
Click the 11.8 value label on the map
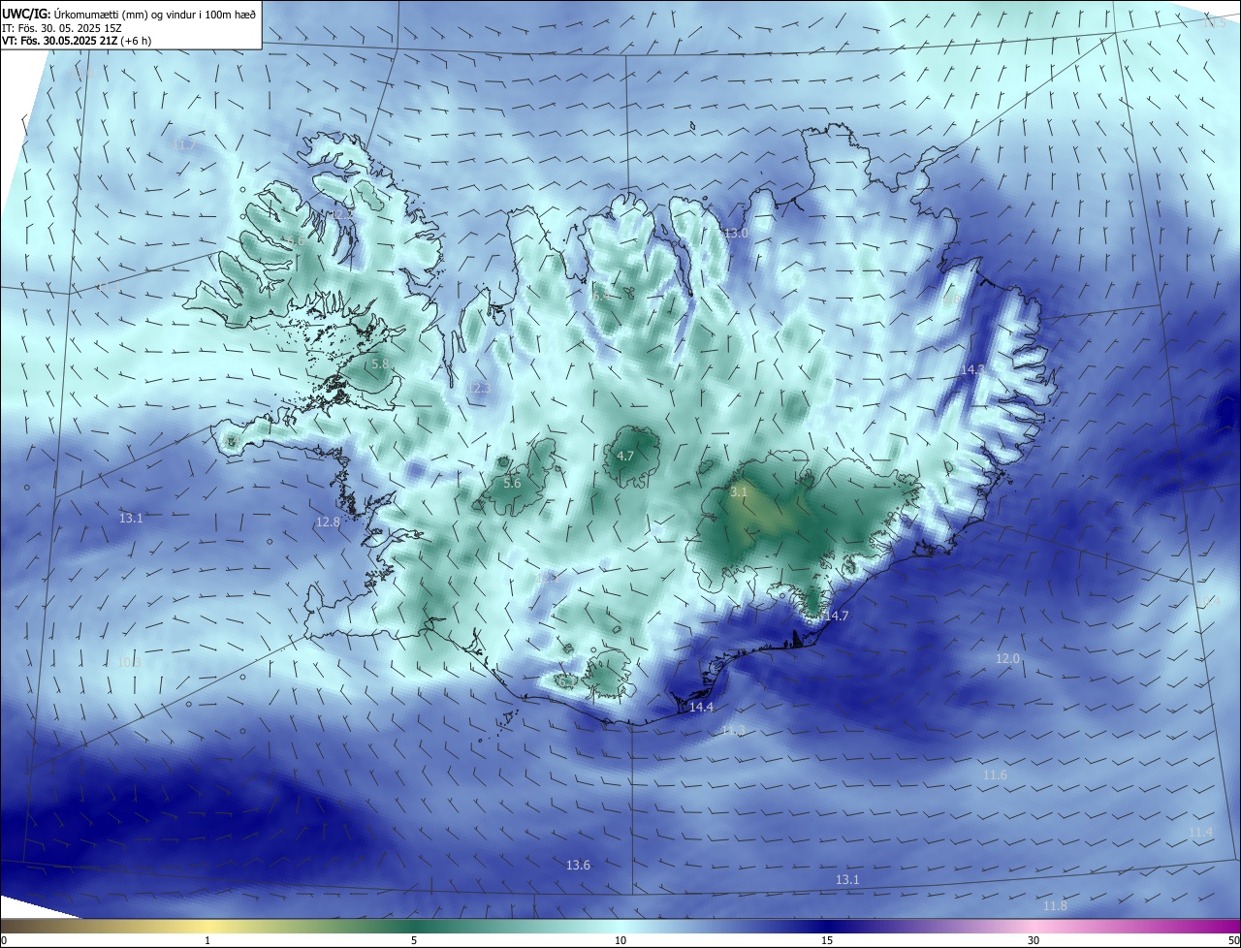[x=1055, y=905]
